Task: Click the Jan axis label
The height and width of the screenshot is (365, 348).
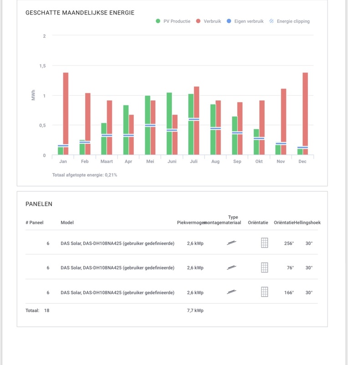Action: 63,162
